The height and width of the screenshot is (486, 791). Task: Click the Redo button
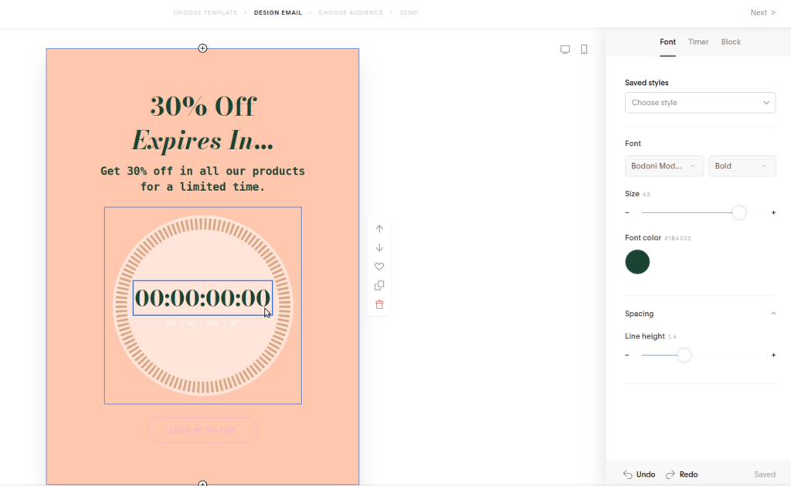tap(681, 474)
